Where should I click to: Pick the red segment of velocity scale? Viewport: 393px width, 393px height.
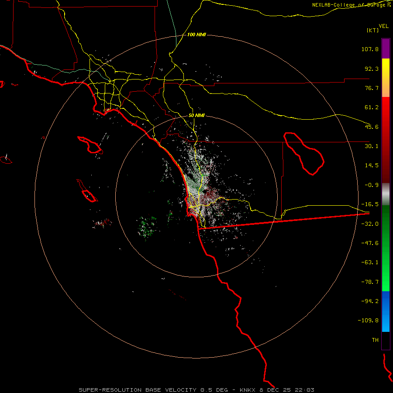(x=386, y=140)
